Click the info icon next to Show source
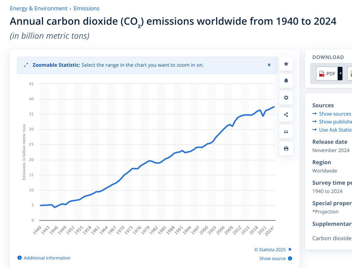Image resolution: width=352 pixels, height=268 pixels. click(x=290, y=258)
